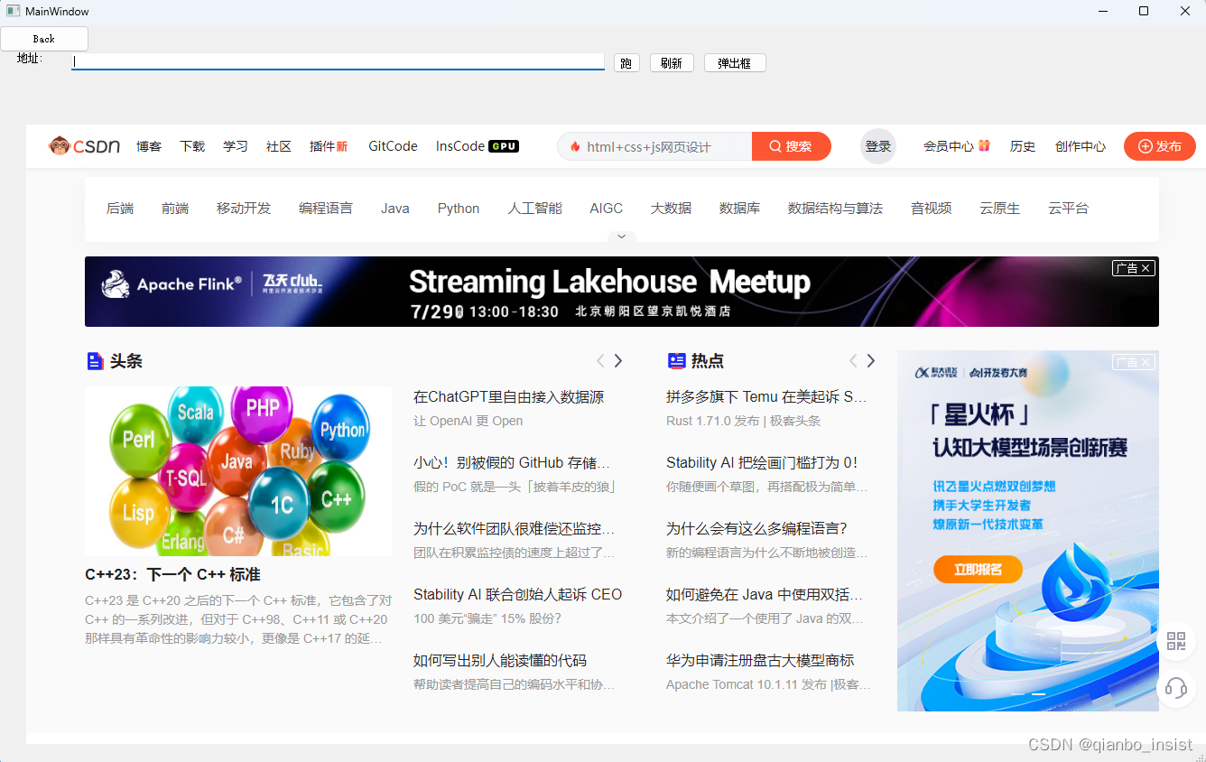Select the 人工智能 category tab

click(535, 209)
